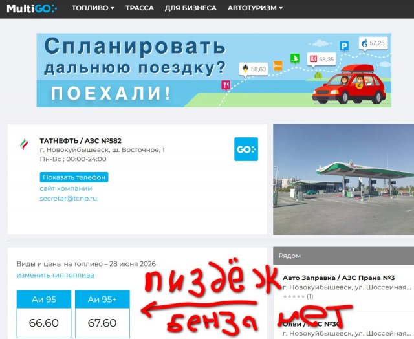Select the Аи 95 fuel price card
The image size is (414, 339).
[44, 314]
